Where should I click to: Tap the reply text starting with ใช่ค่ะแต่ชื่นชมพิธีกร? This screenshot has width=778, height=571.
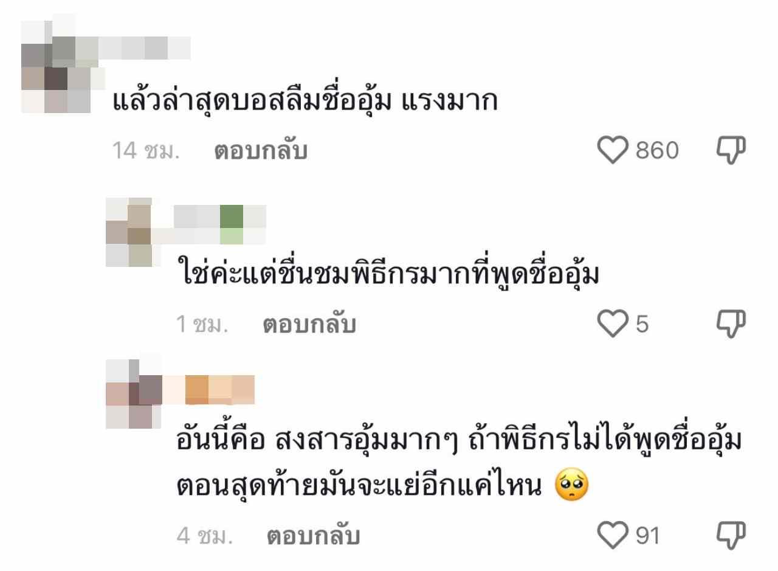point(388,274)
